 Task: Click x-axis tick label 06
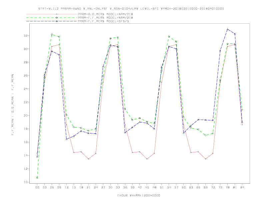[x=52, y=187]
